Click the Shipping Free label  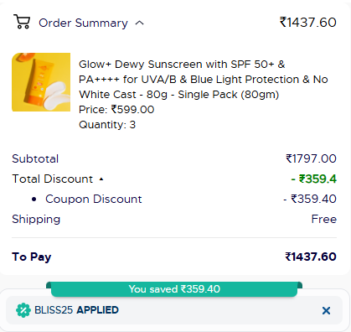324,219
